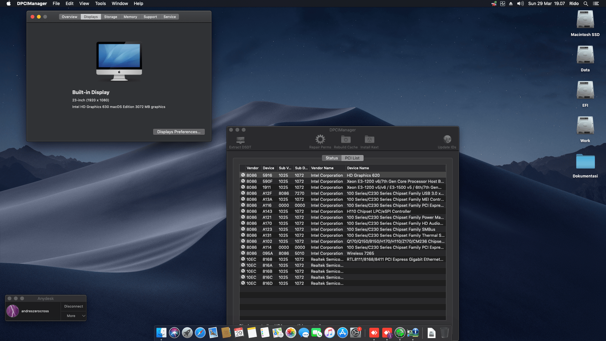Open Macintosh SSD drive on desktop
Screen dimensions: 606x341
pyautogui.click(x=585, y=20)
